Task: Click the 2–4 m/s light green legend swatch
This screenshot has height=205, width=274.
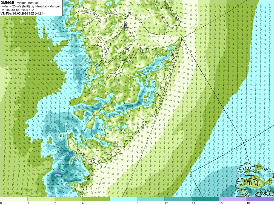Action: click(x=41, y=199)
